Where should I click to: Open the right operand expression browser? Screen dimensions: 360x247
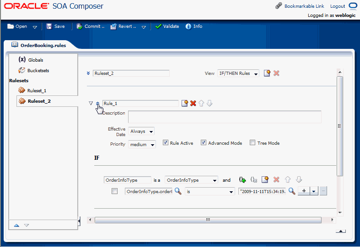[291, 191]
